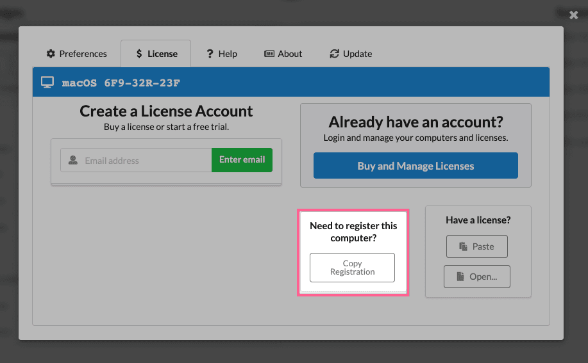Viewport: 588px width, 363px height.
Task: Click the macOS 6F9-32R-23F machine ID text
Action: 121,83
